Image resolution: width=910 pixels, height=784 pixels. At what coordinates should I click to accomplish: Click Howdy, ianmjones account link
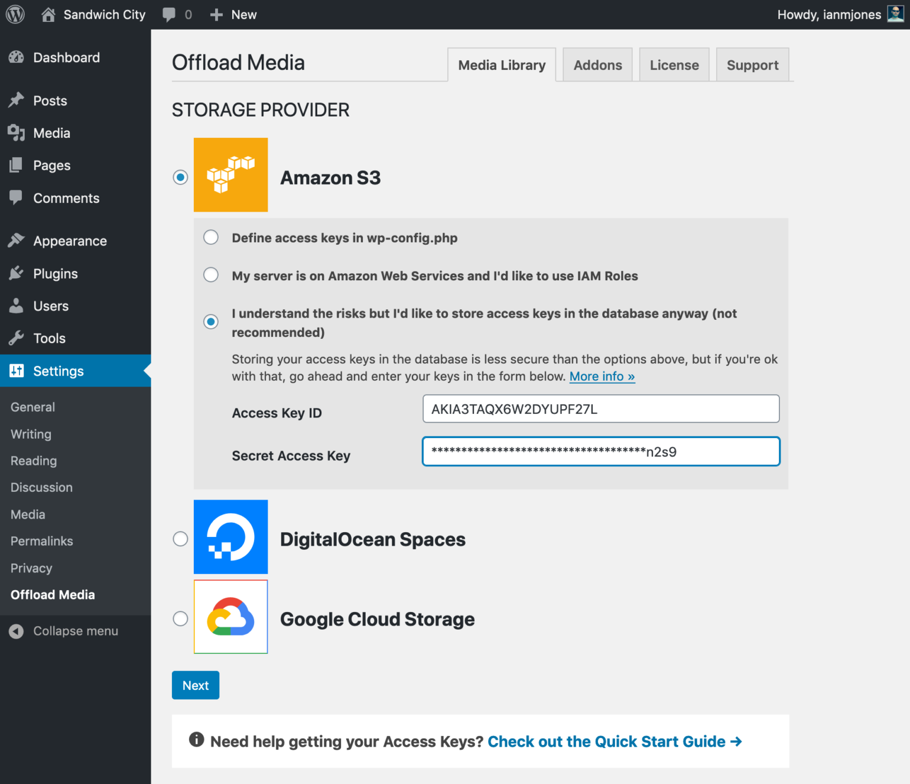tap(829, 15)
